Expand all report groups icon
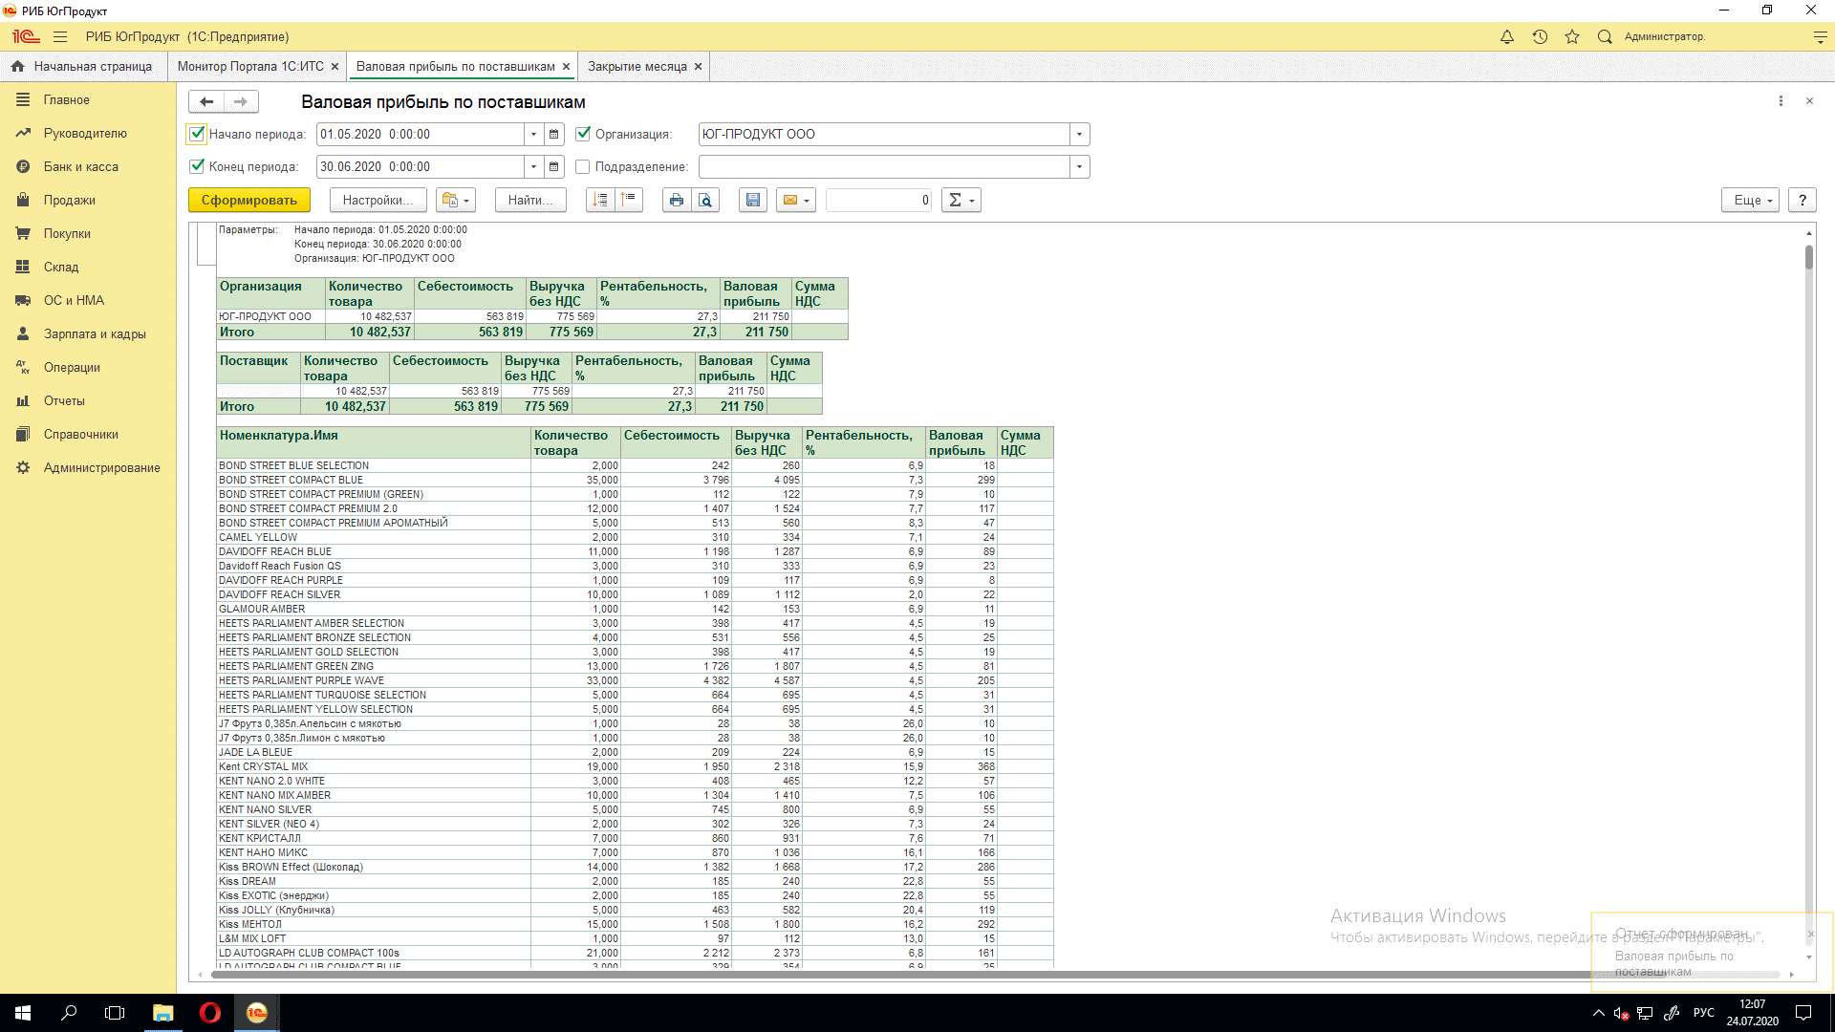Image resolution: width=1835 pixels, height=1032 pixels. [x=600, y=200]
